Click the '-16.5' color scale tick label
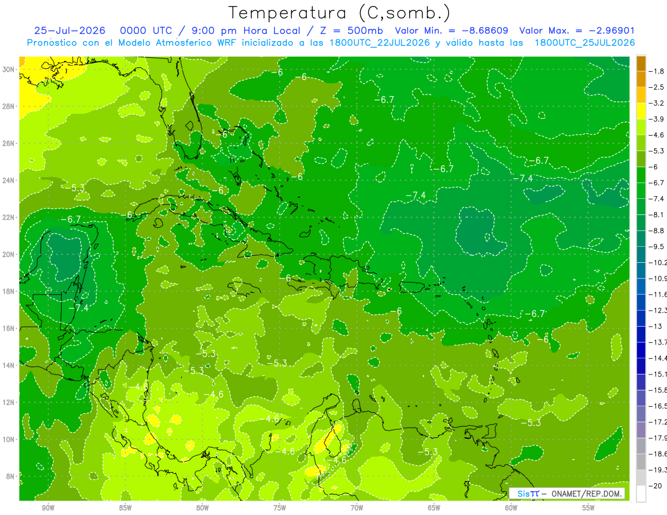 point(658,406)
